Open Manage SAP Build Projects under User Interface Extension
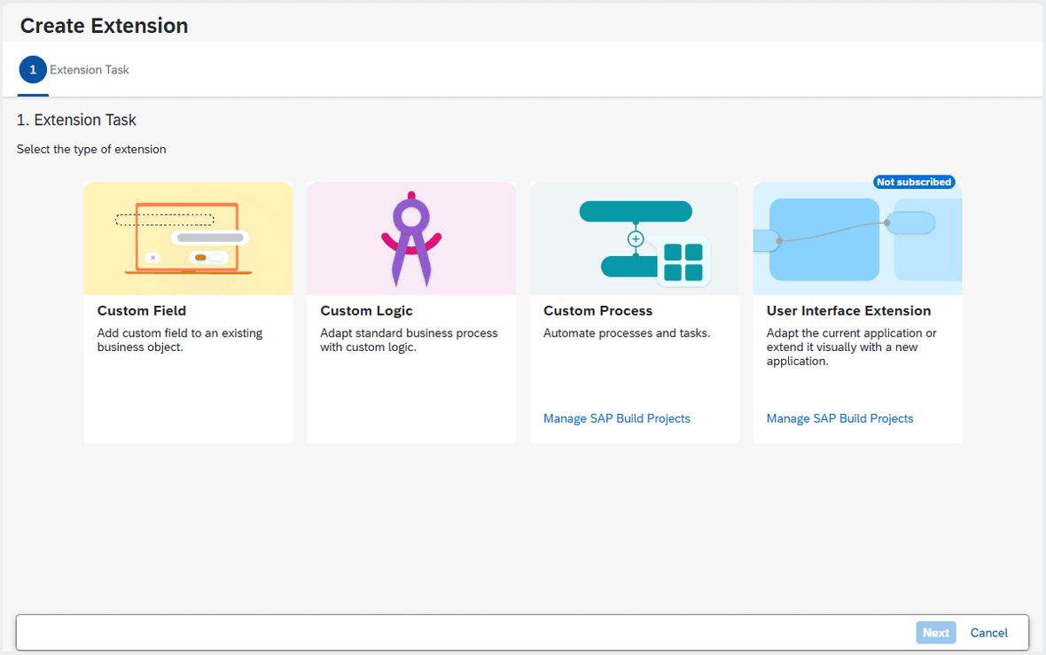This screenshot has height=655, width=1046. (839, 418)
